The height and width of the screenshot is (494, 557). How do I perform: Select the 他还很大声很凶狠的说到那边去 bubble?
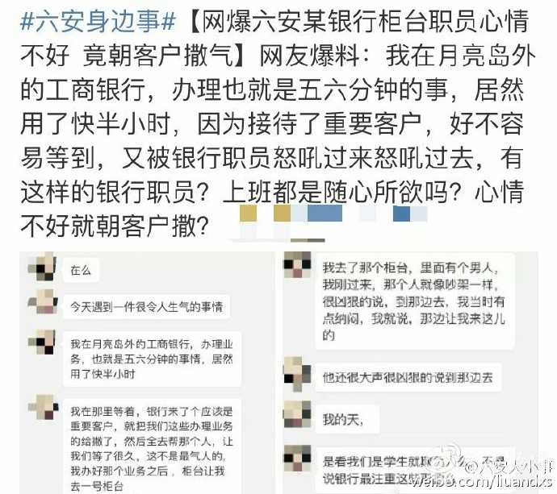tap(408, 377)
